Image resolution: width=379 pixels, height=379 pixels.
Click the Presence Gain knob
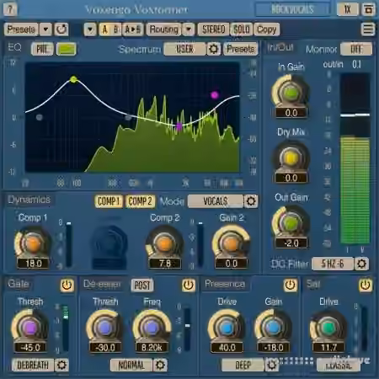click(x=273, y=328)
